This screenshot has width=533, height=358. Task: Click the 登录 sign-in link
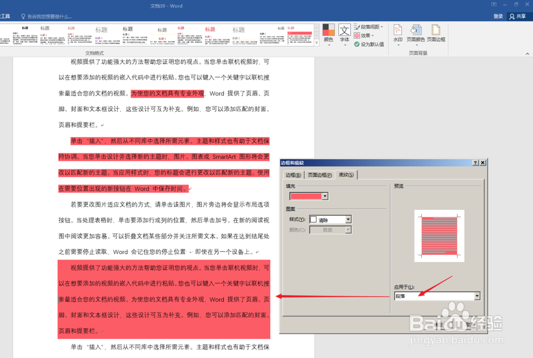[x=498, y=17]
